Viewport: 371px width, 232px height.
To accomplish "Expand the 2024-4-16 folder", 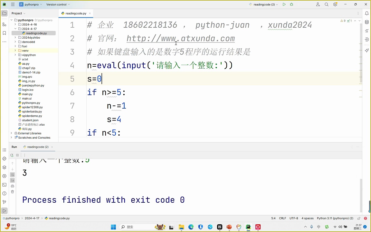I will pyautogui.click(x=15, y=24).
